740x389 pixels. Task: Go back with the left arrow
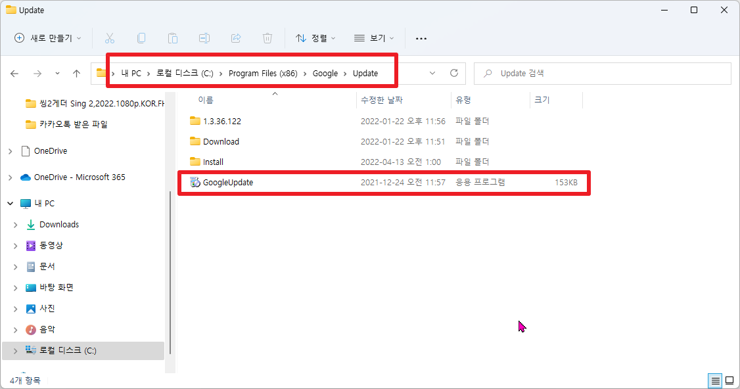(x=14, y=73)
